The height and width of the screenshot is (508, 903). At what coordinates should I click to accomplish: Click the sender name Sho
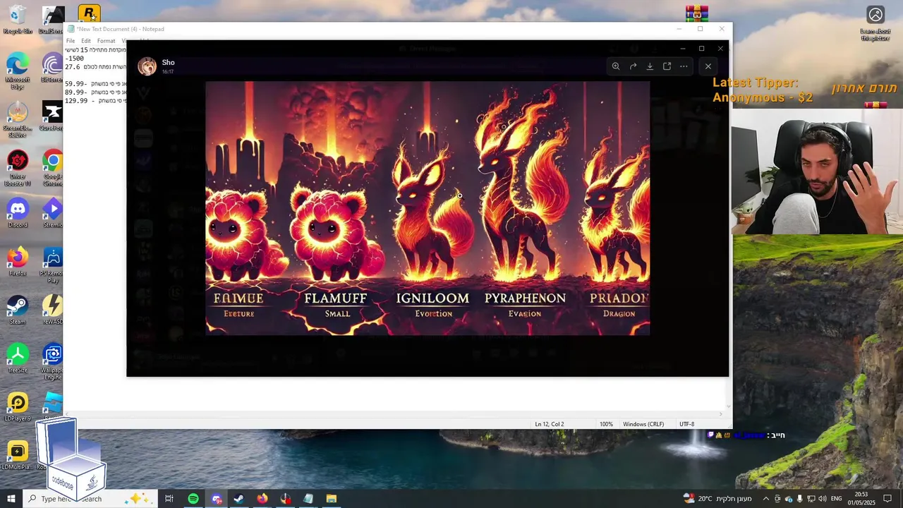click(168, 62)
